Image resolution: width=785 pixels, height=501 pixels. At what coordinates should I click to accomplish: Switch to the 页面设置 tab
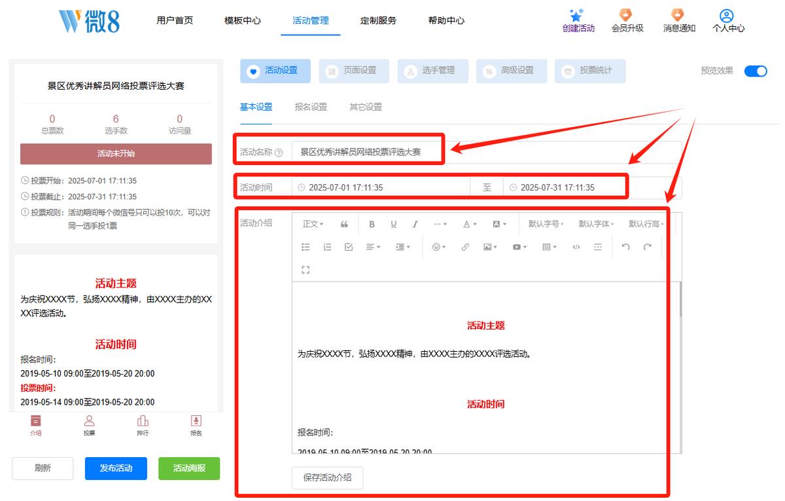(354, 71)
